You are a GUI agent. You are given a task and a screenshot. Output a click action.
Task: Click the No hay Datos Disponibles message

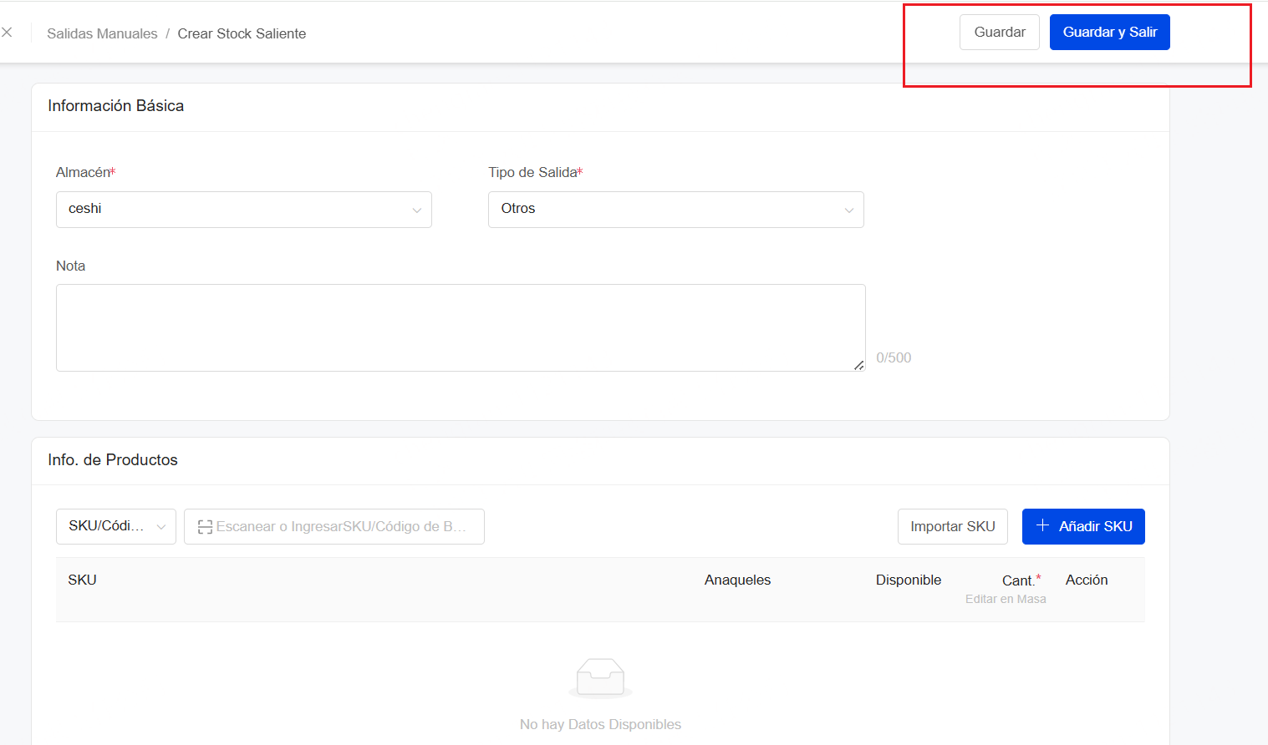point(600,724)
